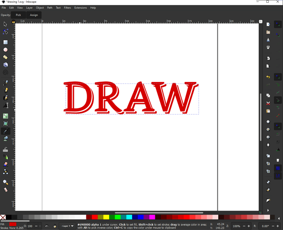Screen dimensions: 283x230
Task: Open the View menu
Action: [20, 8]
